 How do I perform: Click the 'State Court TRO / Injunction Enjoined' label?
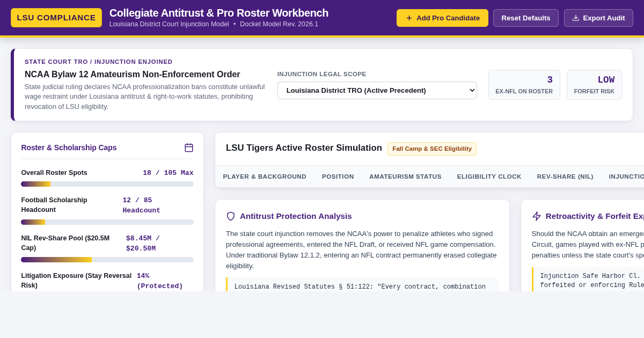click(99, 62)
